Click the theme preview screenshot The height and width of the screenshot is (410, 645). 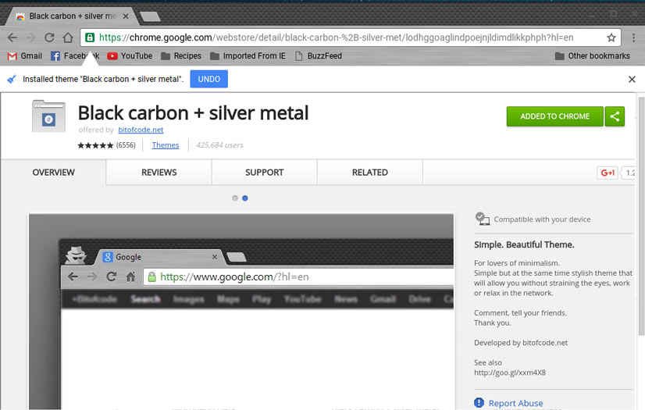point(241,312)
